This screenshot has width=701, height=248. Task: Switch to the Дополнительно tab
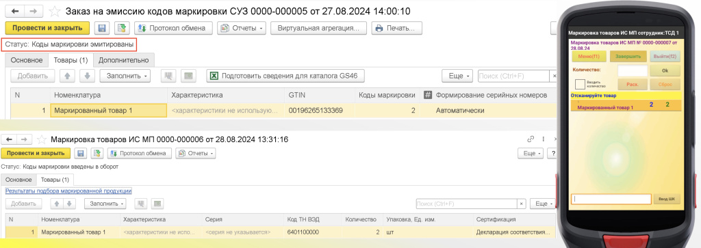pyautogui.click(x=123, y=59)
